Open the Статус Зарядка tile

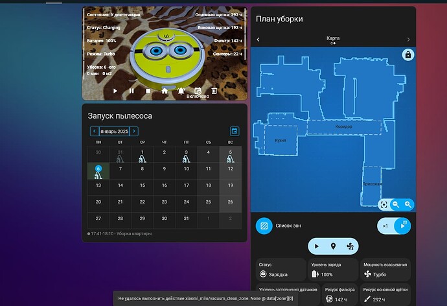281,270
